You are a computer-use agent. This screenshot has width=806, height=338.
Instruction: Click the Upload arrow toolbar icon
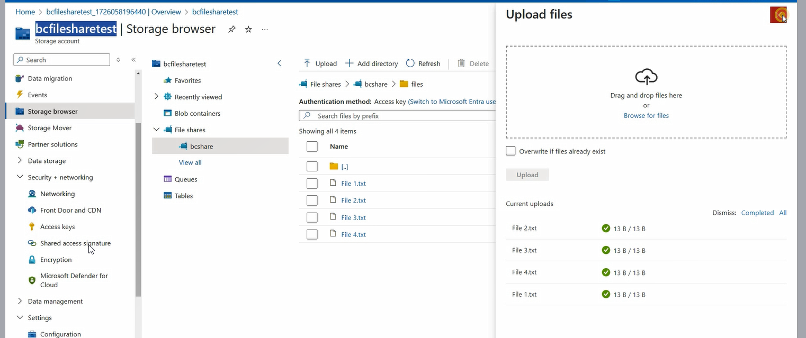pyautogui.click(x=307, y=63)
